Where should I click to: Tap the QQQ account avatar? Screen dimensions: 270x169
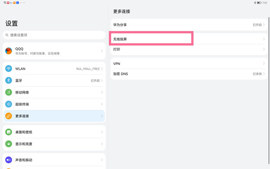[9, 51]
